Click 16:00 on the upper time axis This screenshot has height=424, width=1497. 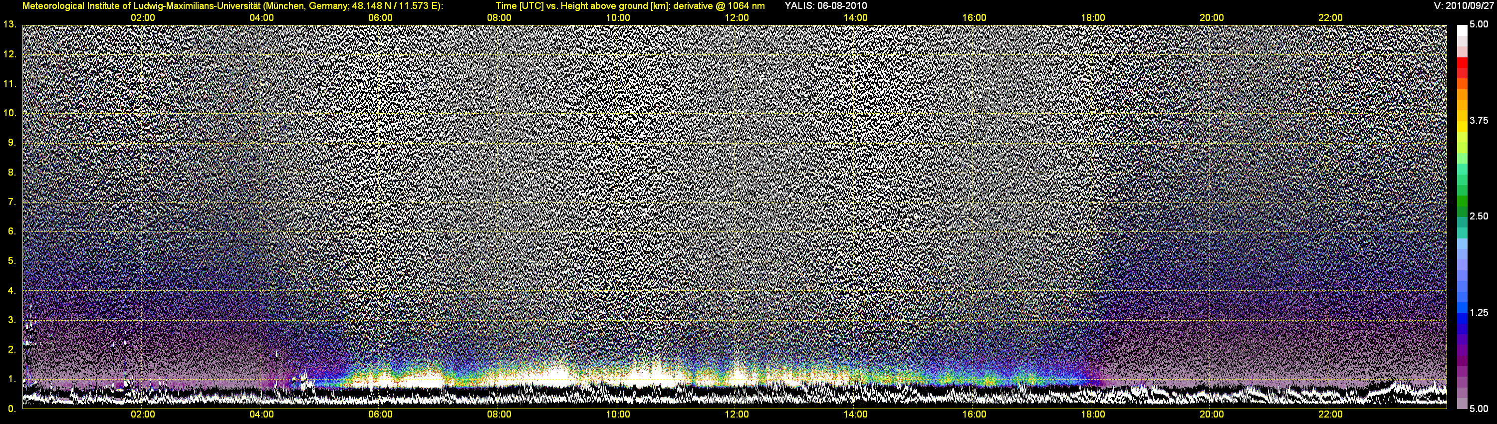coord(975,17)
